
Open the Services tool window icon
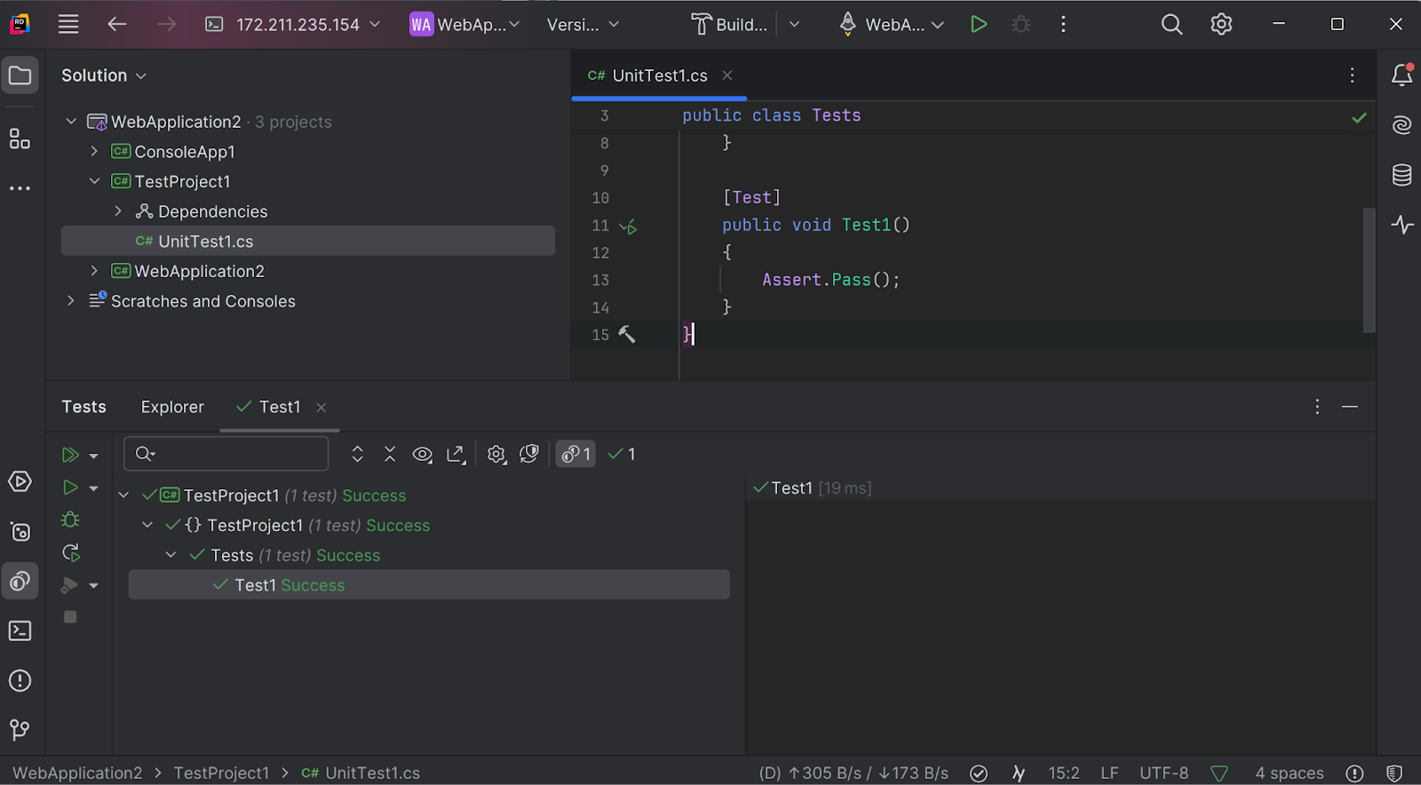20,531
